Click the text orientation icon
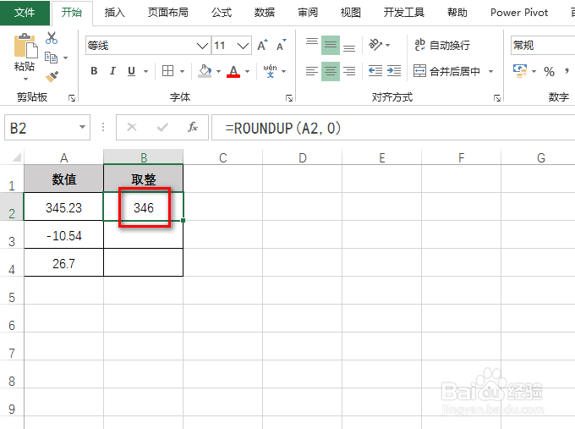 click(375, 45)
